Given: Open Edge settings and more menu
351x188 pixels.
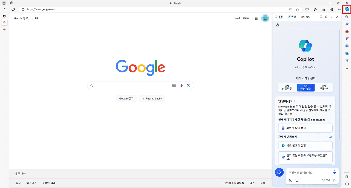Looking at the screenshot, I should [x=339, y=9].
